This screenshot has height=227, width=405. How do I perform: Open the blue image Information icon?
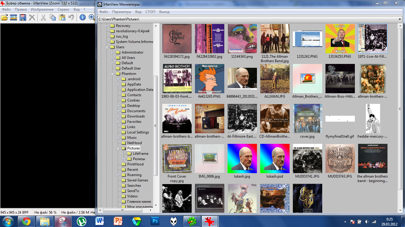tap(82, 17)
